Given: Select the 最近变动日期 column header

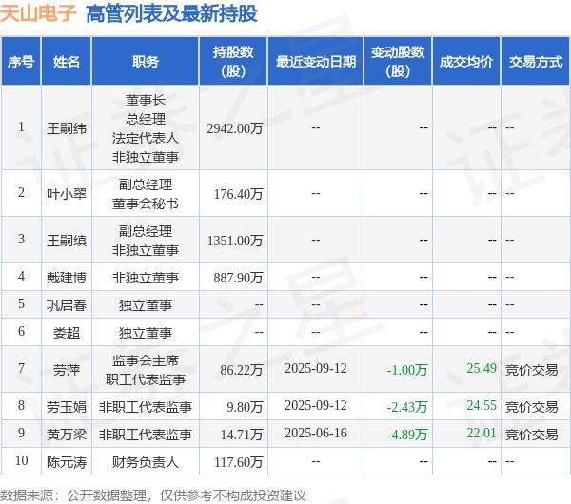Looking at the screenshot, I should 316,62.
